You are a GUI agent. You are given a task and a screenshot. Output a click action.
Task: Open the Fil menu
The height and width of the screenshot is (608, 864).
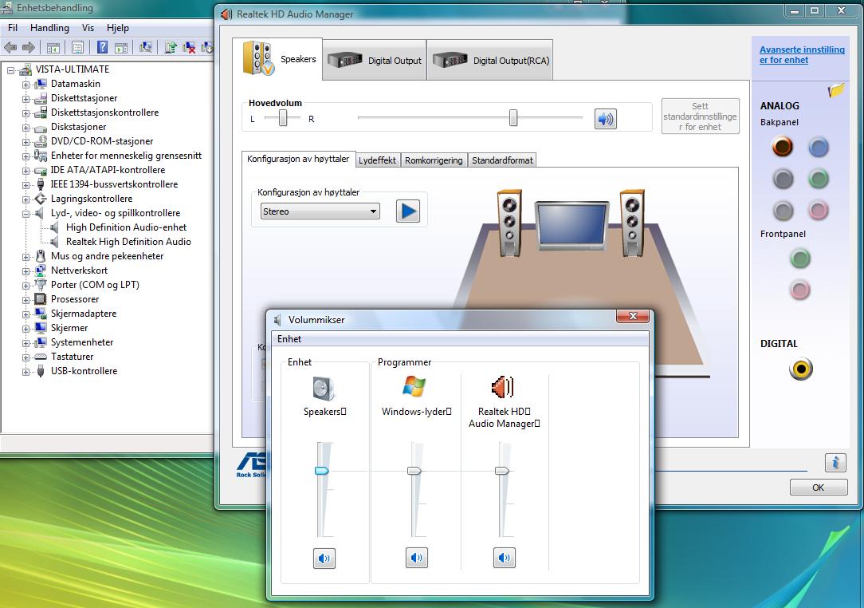click(x=13, y=28)
